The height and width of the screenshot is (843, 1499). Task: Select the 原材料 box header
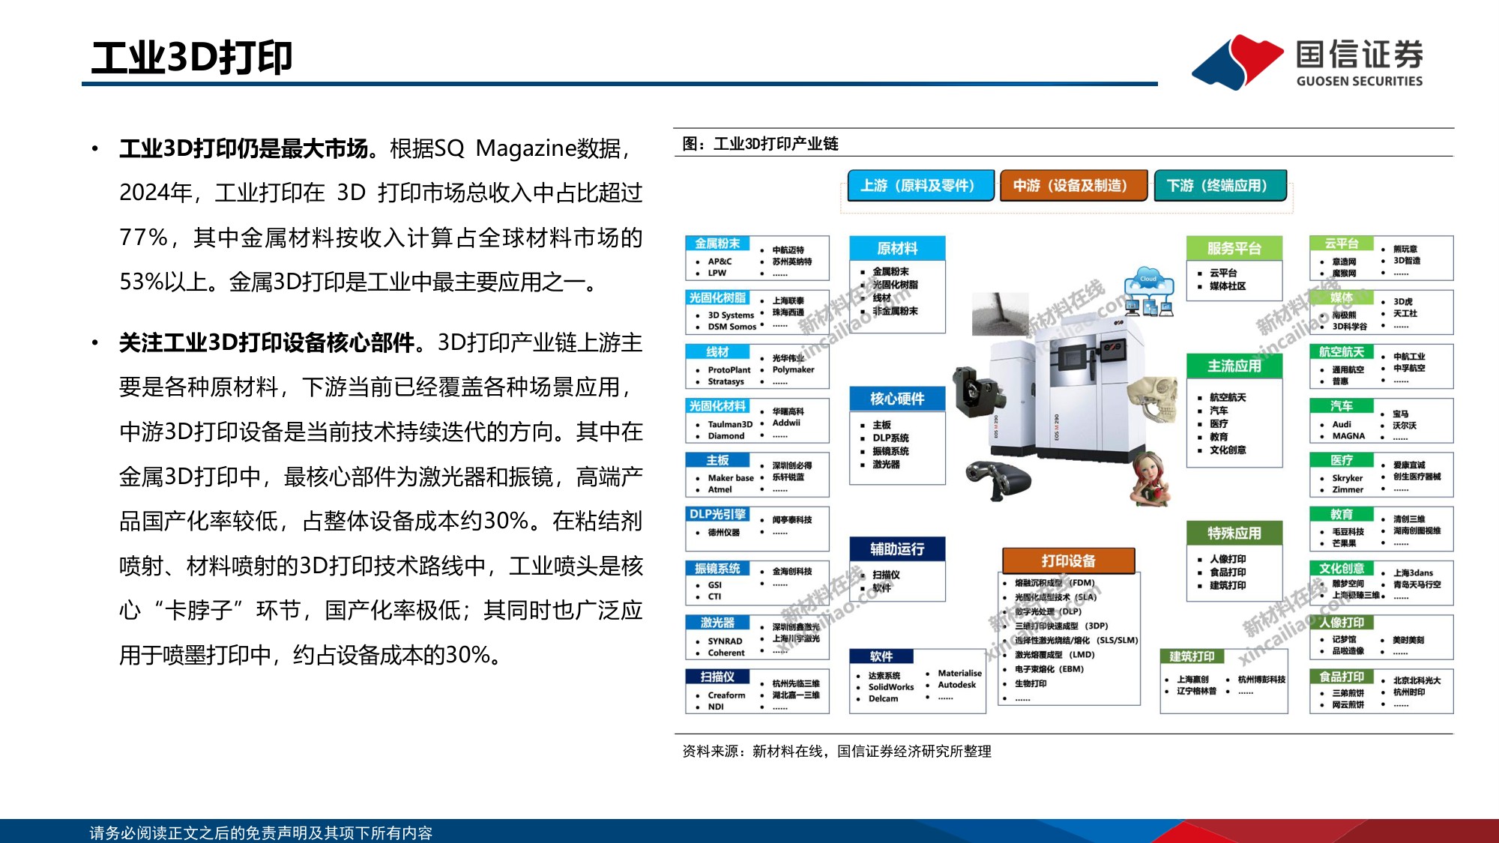click(x=897, y=248)
